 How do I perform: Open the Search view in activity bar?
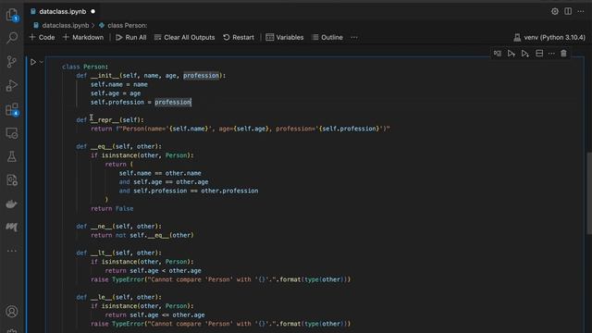coord(12,37)
